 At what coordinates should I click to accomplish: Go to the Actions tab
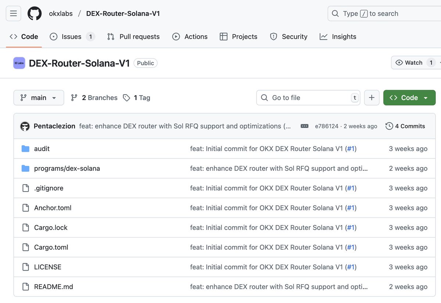click(190, 36)
